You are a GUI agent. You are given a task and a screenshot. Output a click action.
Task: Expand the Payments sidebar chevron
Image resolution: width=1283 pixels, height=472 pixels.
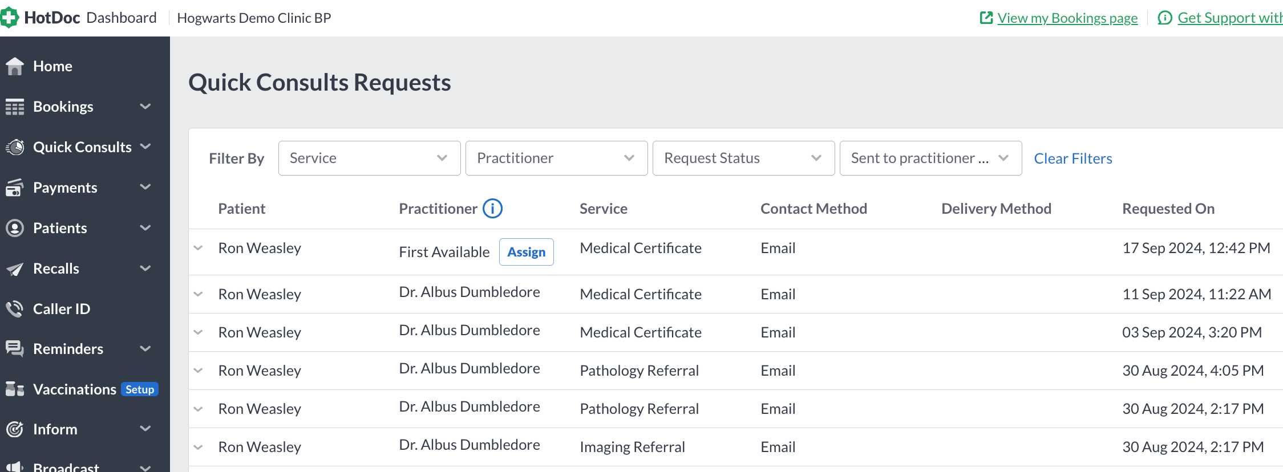click(146, 187)
